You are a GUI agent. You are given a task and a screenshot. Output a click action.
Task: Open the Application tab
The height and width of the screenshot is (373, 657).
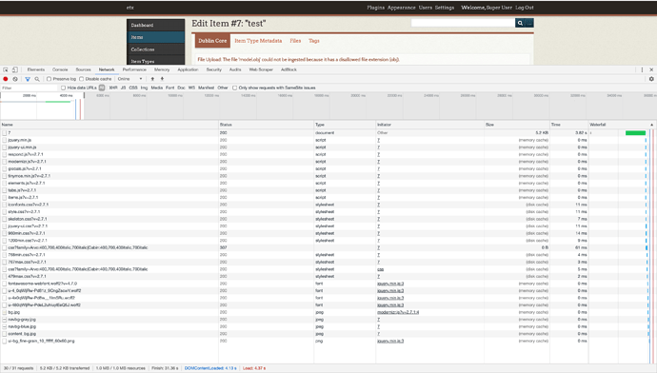188,69
